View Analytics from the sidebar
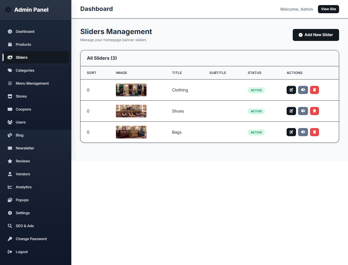This screenshot has width=348, height=265. coord(36,187)
